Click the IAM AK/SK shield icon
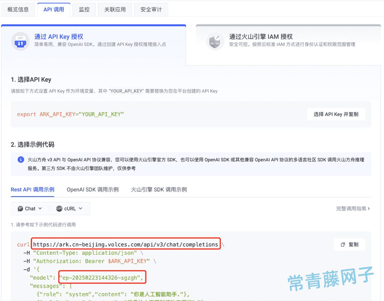This screenshot has height=301, width=384. pyautogui.click(x=215, y=41)
